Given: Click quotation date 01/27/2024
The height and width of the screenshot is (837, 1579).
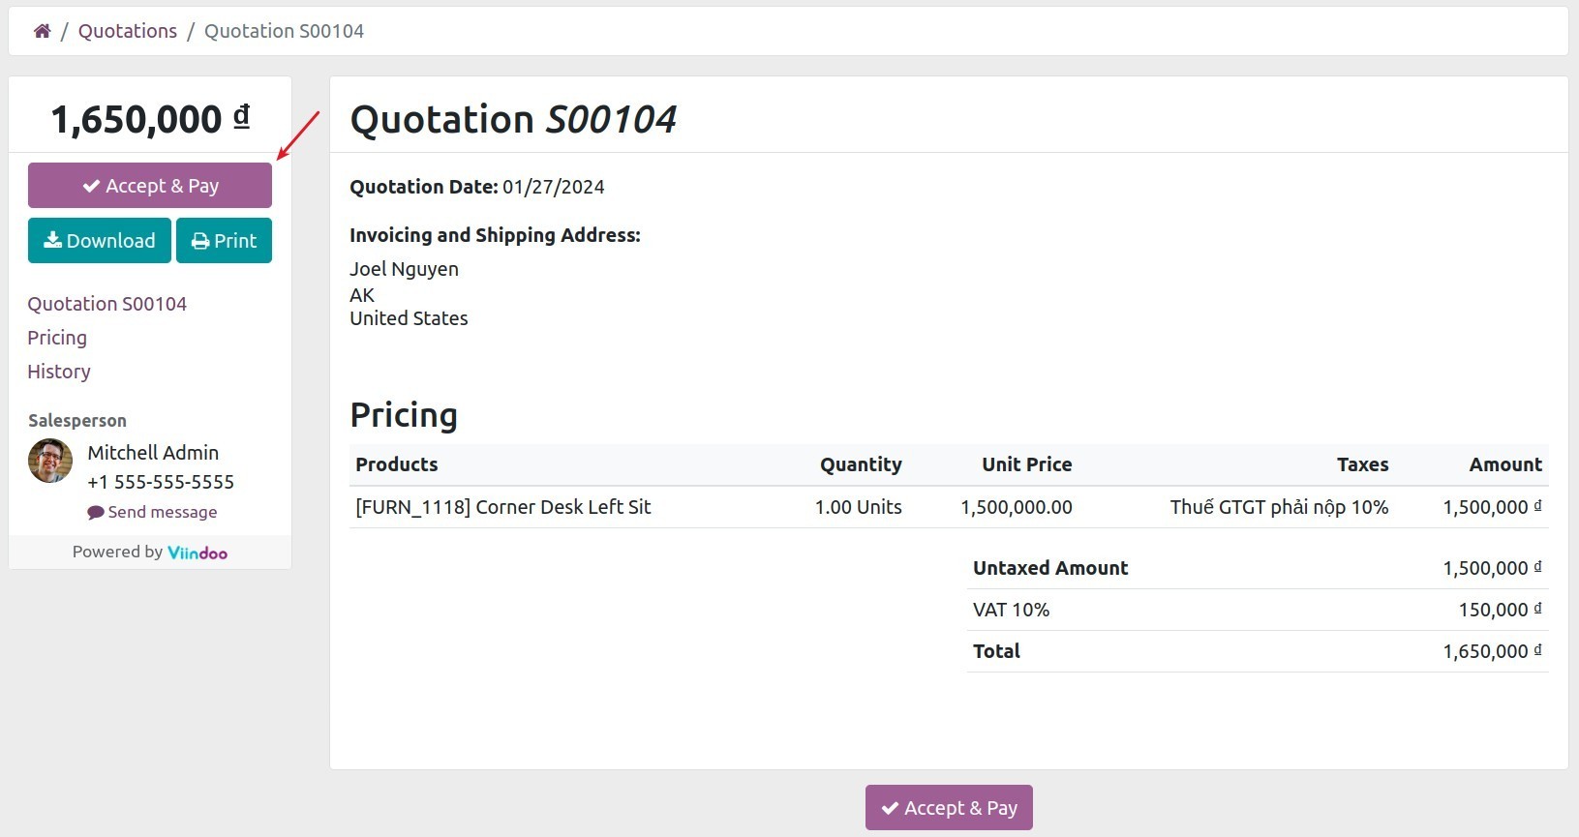Looking at the screenshot, I should click(x=554, y=187).
